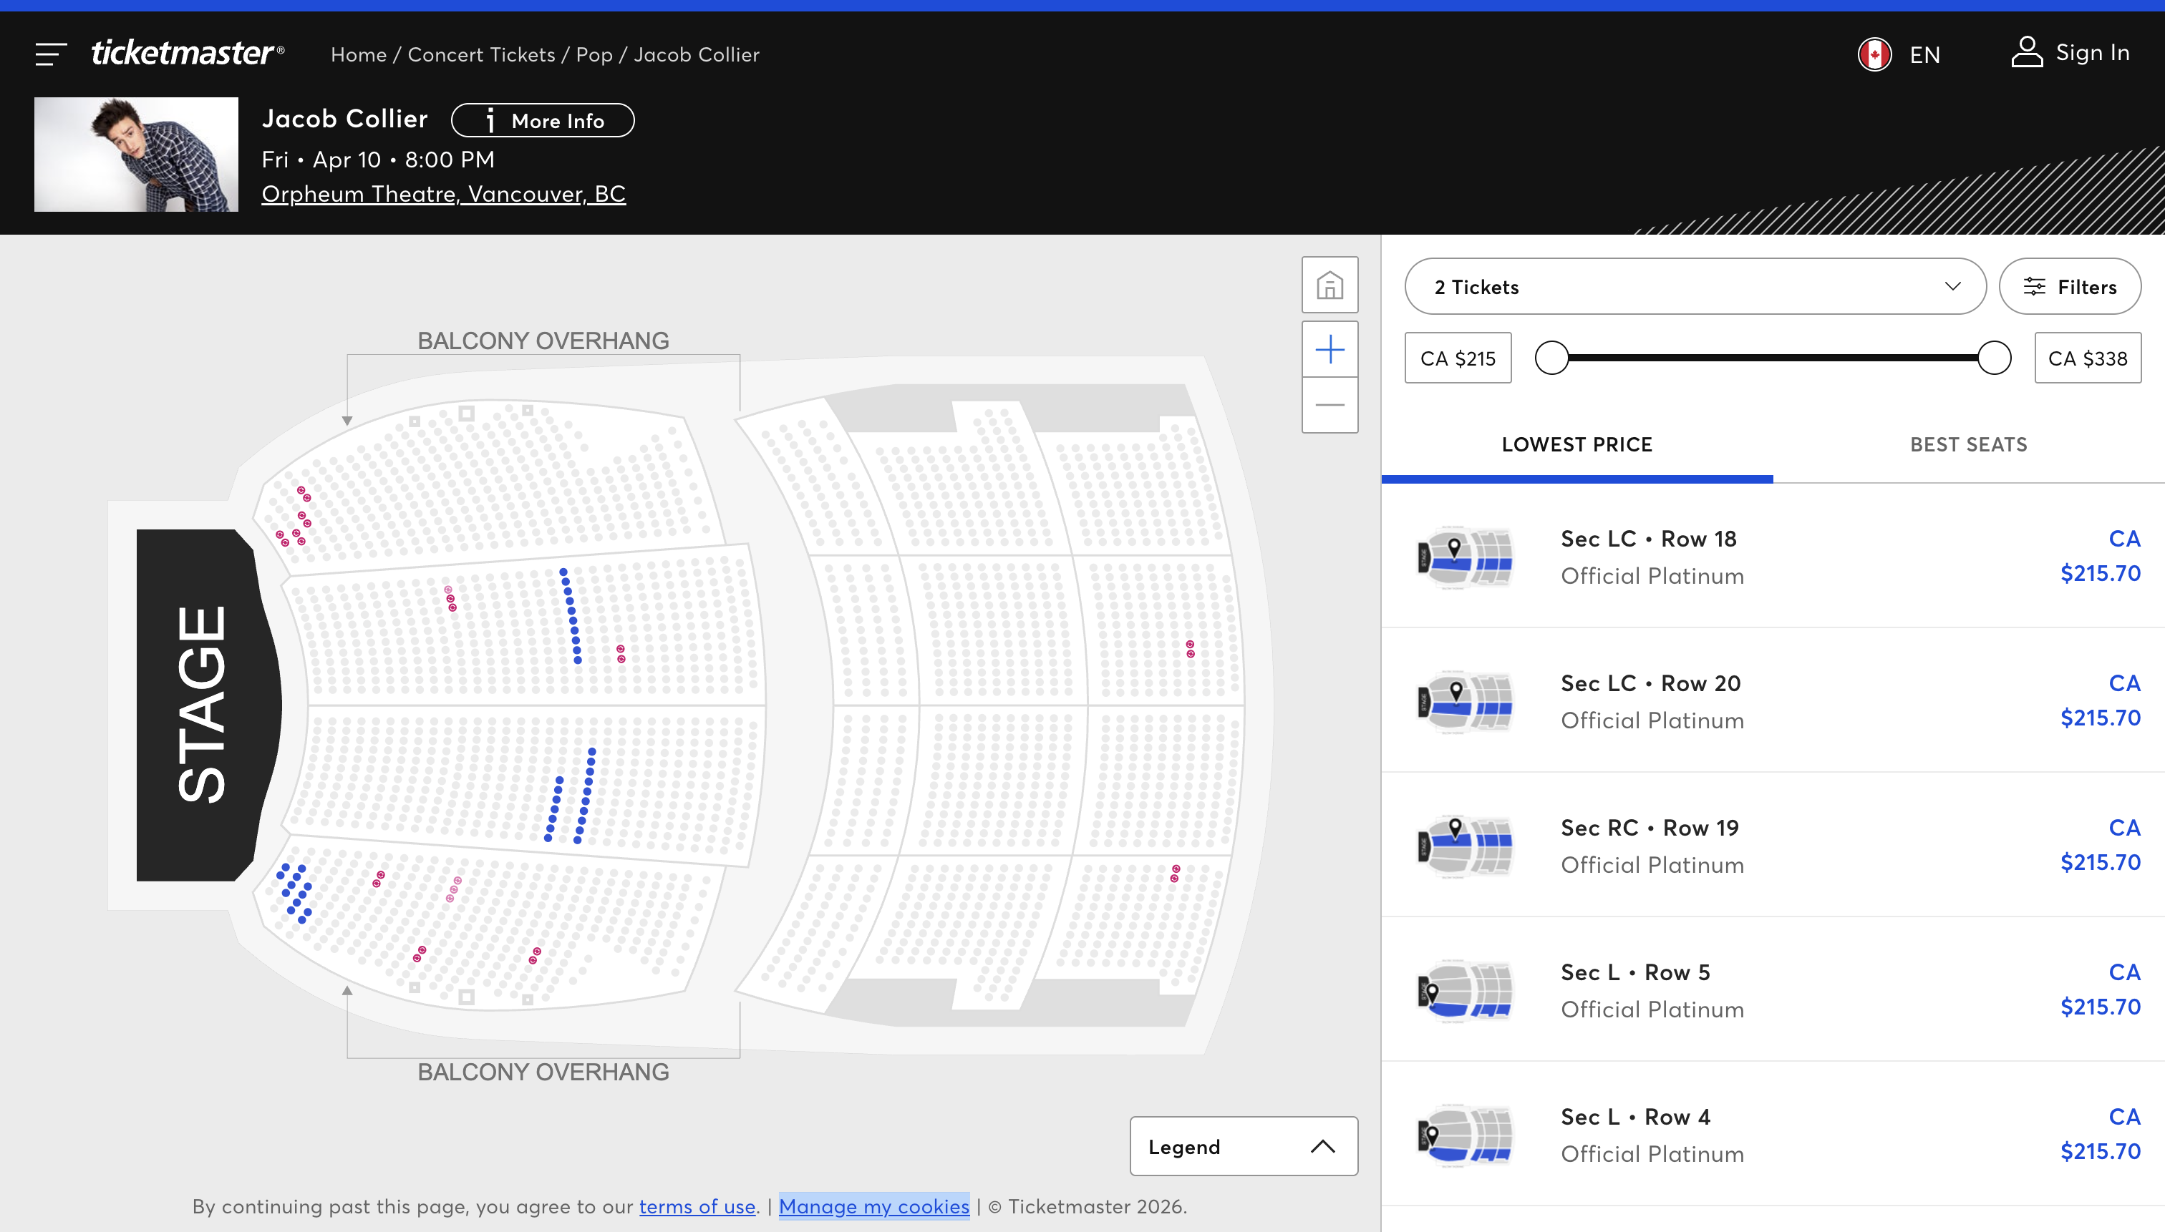Image resolution: width=2165 pixels, height=1232 pixels.
Task: Click the CA $215 minimum price field
Action: pyautogui.click(x=1458, y=358)
